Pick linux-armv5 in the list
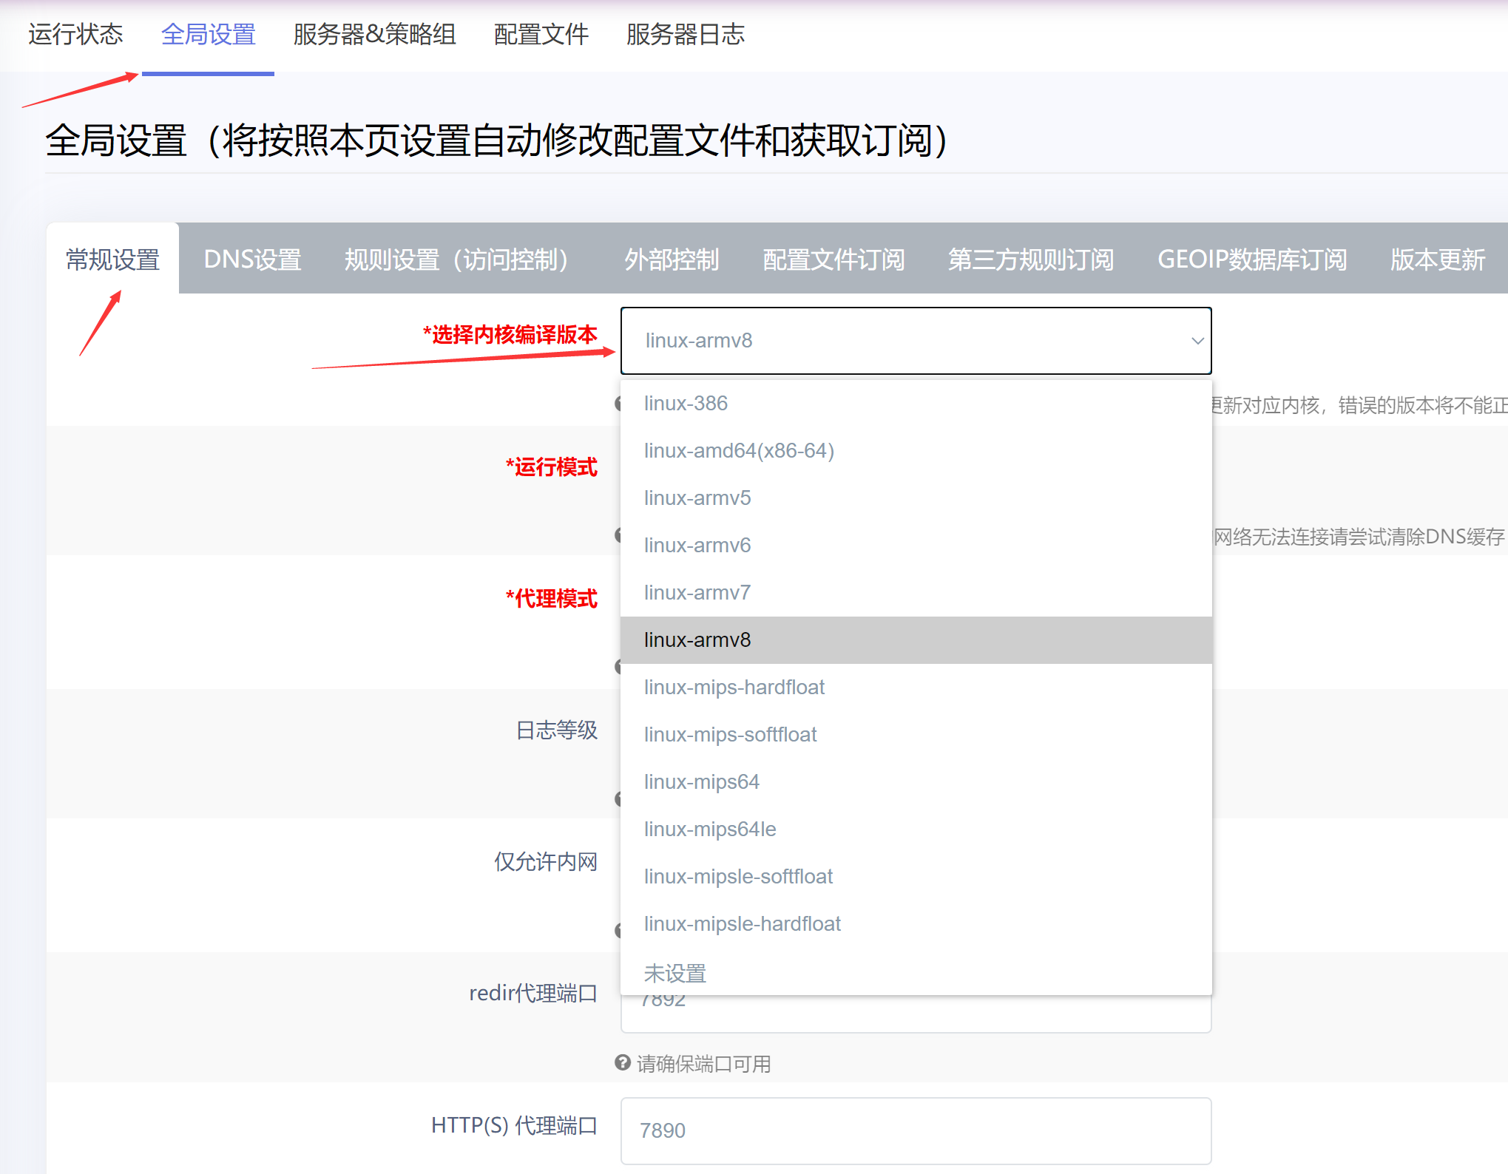This screenshot has height=1174, width=1508. [x=697, y=498]
